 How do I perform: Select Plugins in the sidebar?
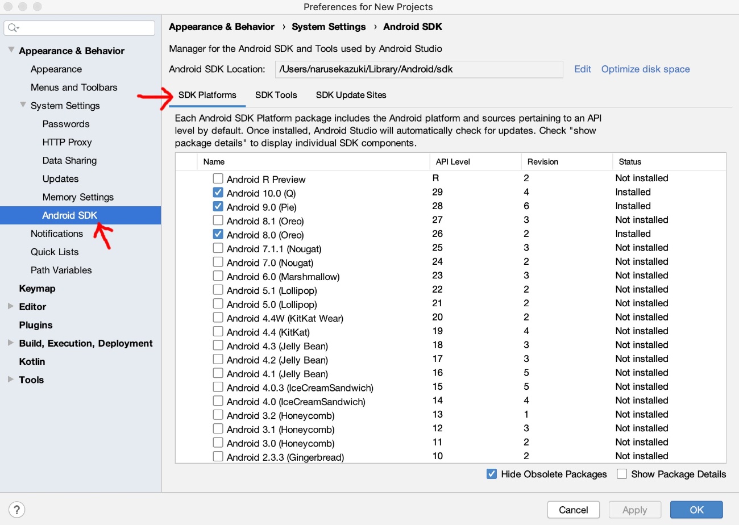[x=36, y=324]
